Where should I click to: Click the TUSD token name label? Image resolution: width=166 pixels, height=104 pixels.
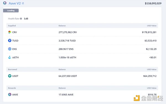click(15, 41)
